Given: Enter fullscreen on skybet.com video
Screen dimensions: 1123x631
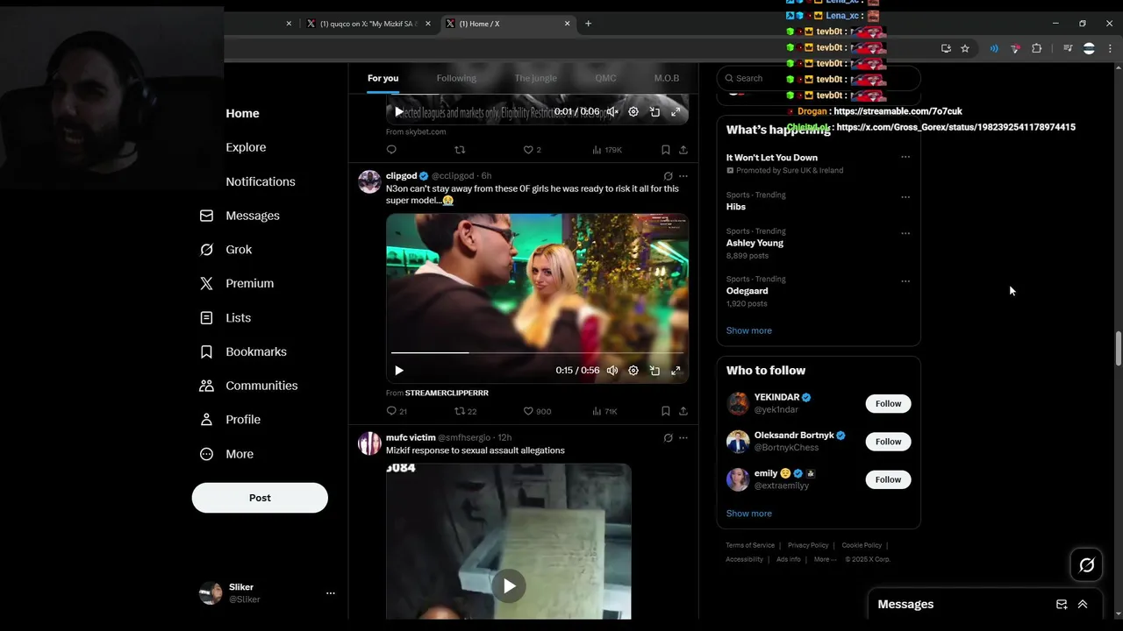Looking at the screenshot, I should click(676, 111).
